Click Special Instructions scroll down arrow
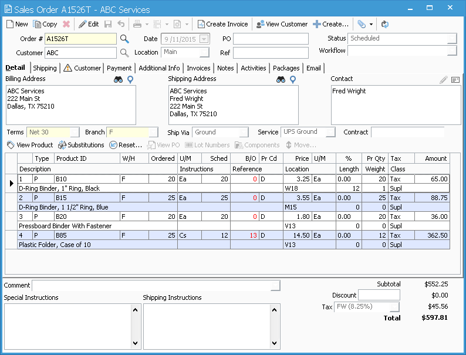The width and height of the screenshot is (466, 355). point(135,343)
